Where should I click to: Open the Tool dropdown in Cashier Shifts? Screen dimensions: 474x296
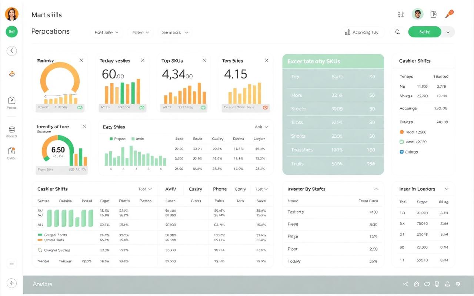145,189
